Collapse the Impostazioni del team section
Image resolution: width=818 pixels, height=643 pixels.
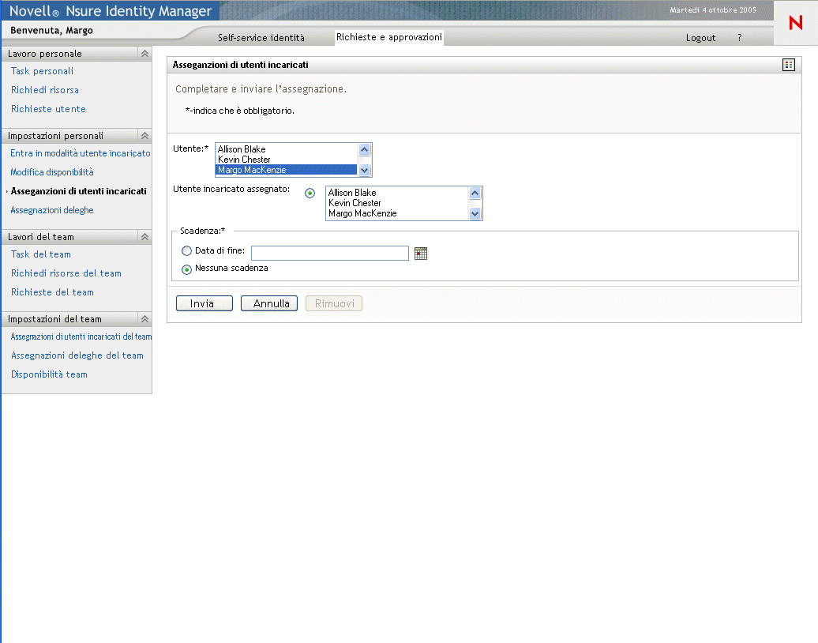pos(144,319)
